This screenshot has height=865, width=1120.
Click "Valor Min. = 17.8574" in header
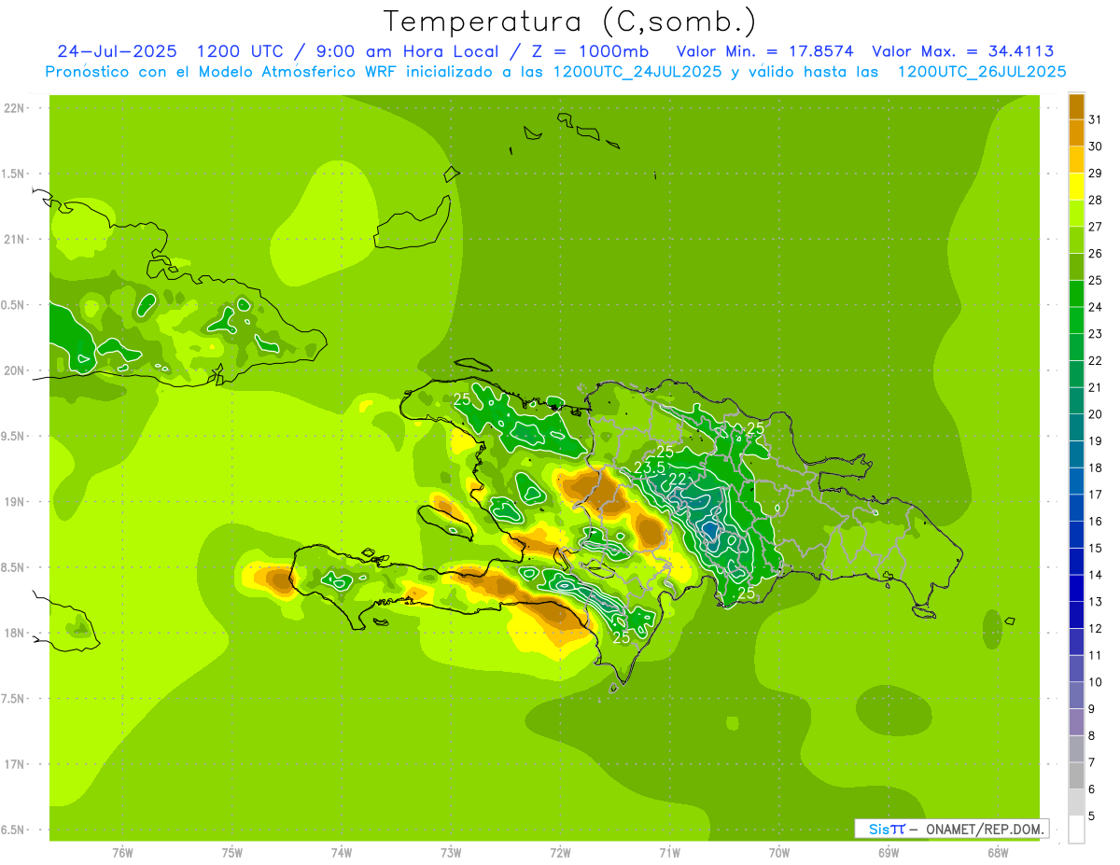764,51
